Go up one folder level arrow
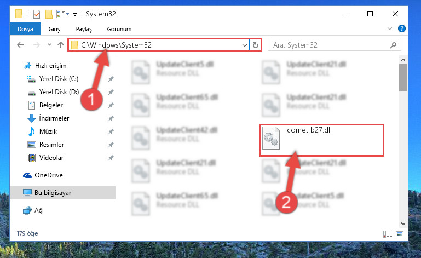Screen dimensions: 421x258 pyautogui.click(x=61, y=45)
